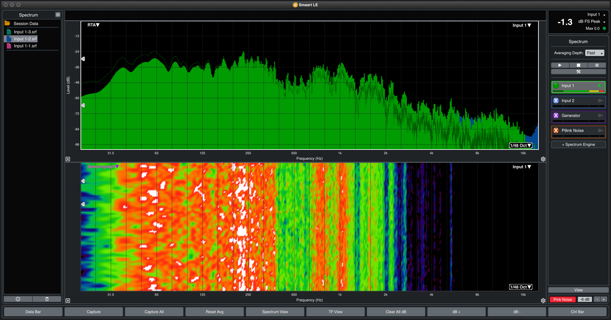Click the upper Spectrograph threshold arrow
This screenshot has width=611, height=320.
tap(83, 181)
